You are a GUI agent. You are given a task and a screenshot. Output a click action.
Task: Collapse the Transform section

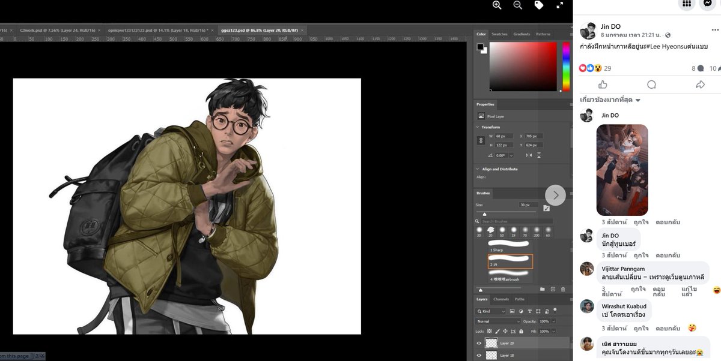(478, 127)
